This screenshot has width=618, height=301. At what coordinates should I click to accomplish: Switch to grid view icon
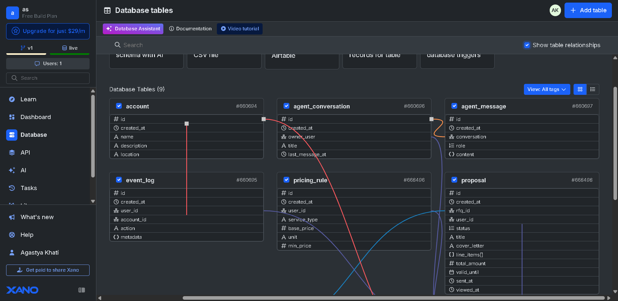click(x=580, y=89)
